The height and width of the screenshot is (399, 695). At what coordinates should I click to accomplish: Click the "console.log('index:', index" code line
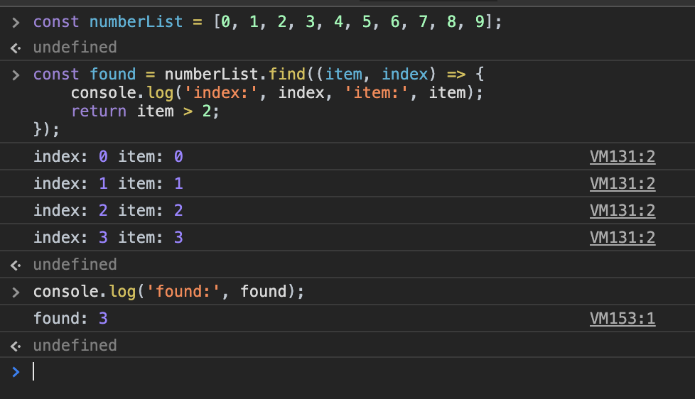(277, 92)
